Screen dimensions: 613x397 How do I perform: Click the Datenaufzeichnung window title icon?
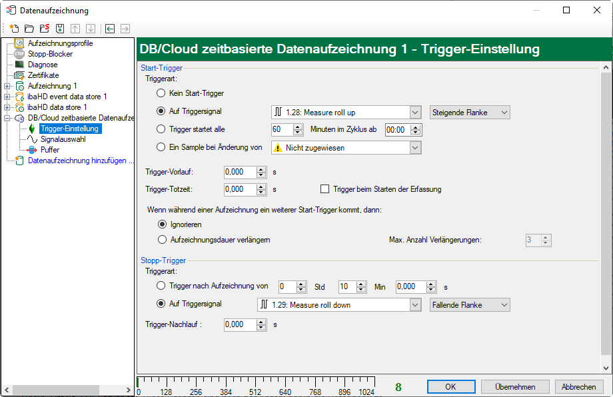click(x=11, y=10)
